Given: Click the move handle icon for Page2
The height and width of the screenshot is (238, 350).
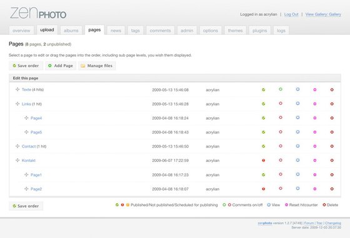Looking at the screenshot, I should pyautogui.click(x=26, y=189).
